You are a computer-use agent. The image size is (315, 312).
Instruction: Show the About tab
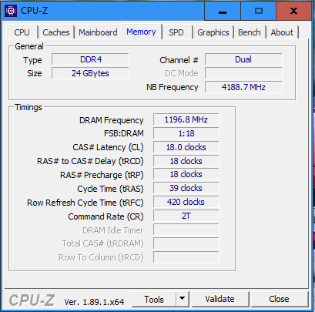(282, 32)
